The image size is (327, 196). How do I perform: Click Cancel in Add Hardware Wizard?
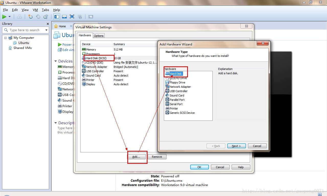click(257, 146)
